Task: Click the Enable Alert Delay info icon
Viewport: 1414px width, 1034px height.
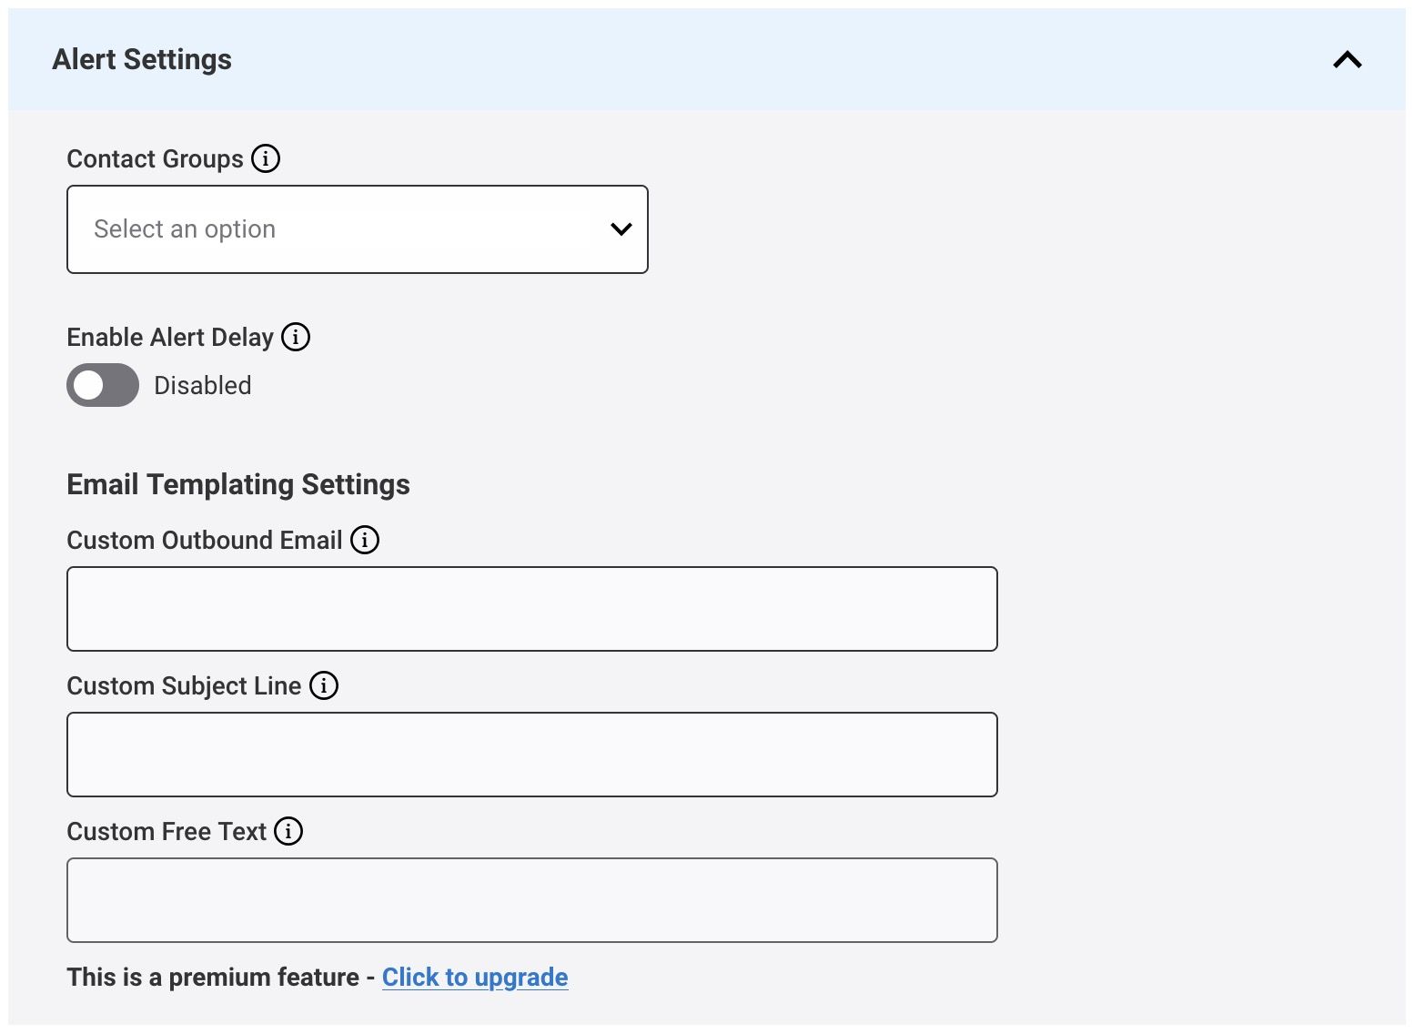Action: [296, 337]
